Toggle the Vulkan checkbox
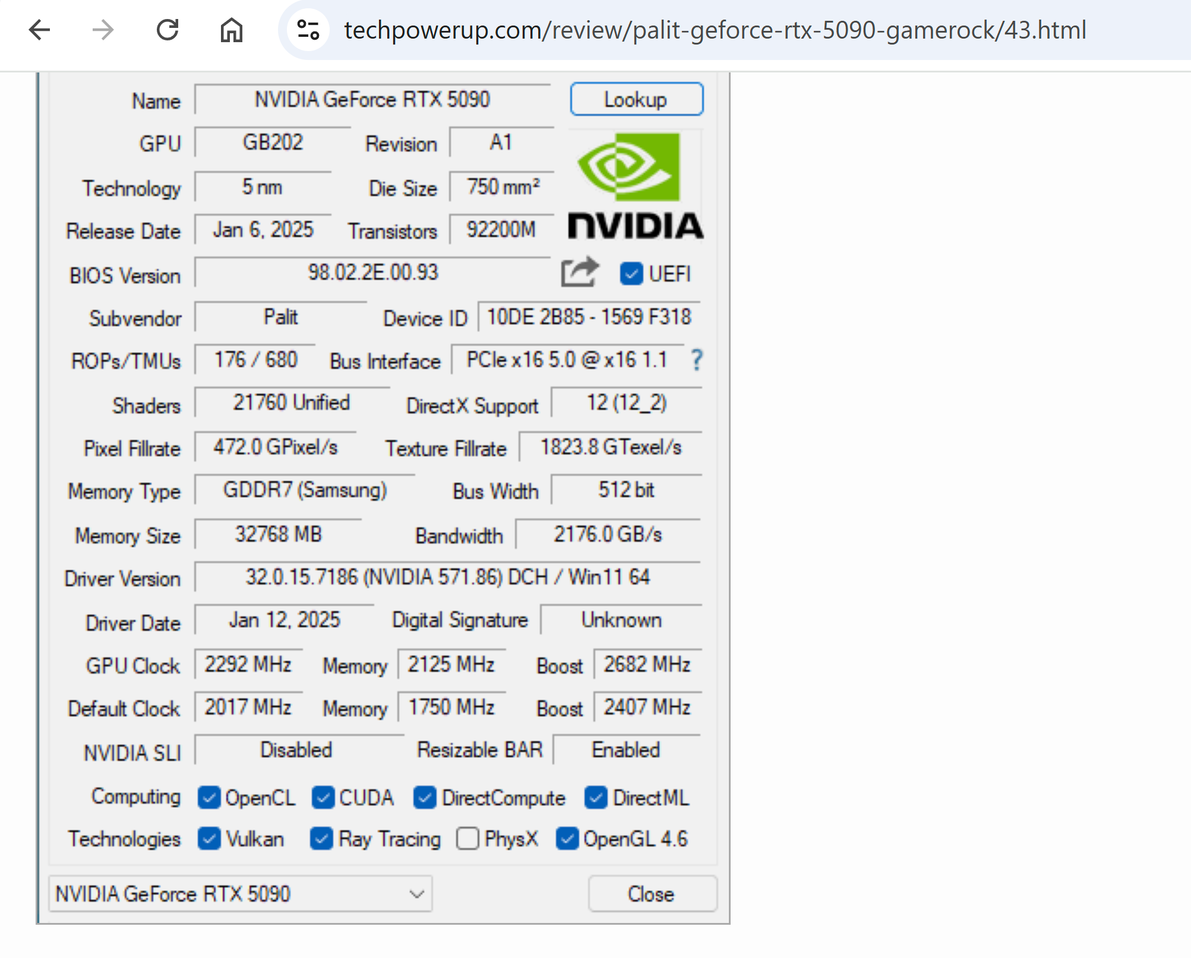 pyautogui.click(x=209, y=839)
